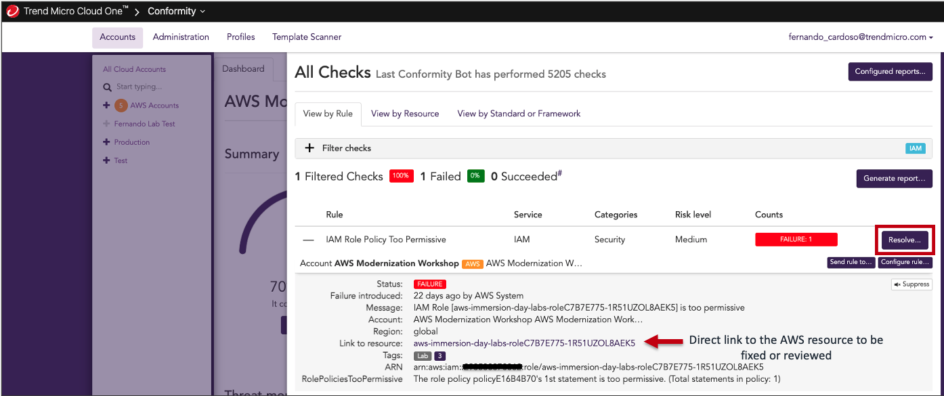Click the Lab tag badge
Viewport: 944px width, 396px height.
[x=423, y=355]
